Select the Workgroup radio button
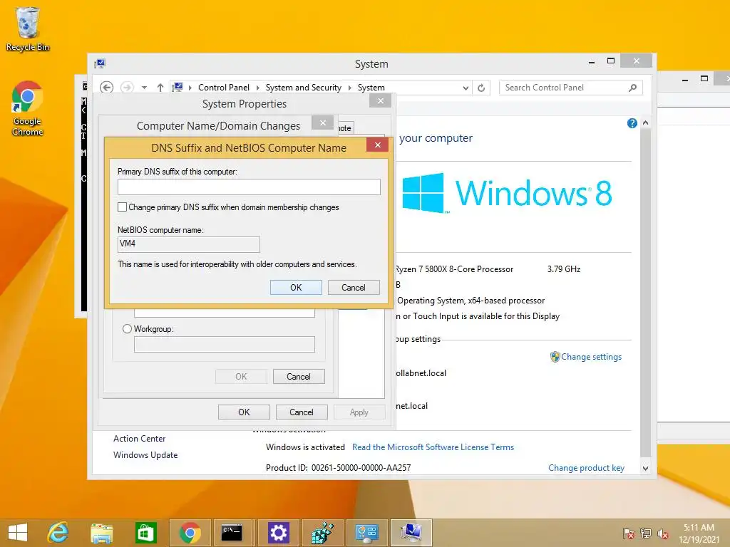Image resolution: width=730 pixels, height=547 pixels. (127, 329)
